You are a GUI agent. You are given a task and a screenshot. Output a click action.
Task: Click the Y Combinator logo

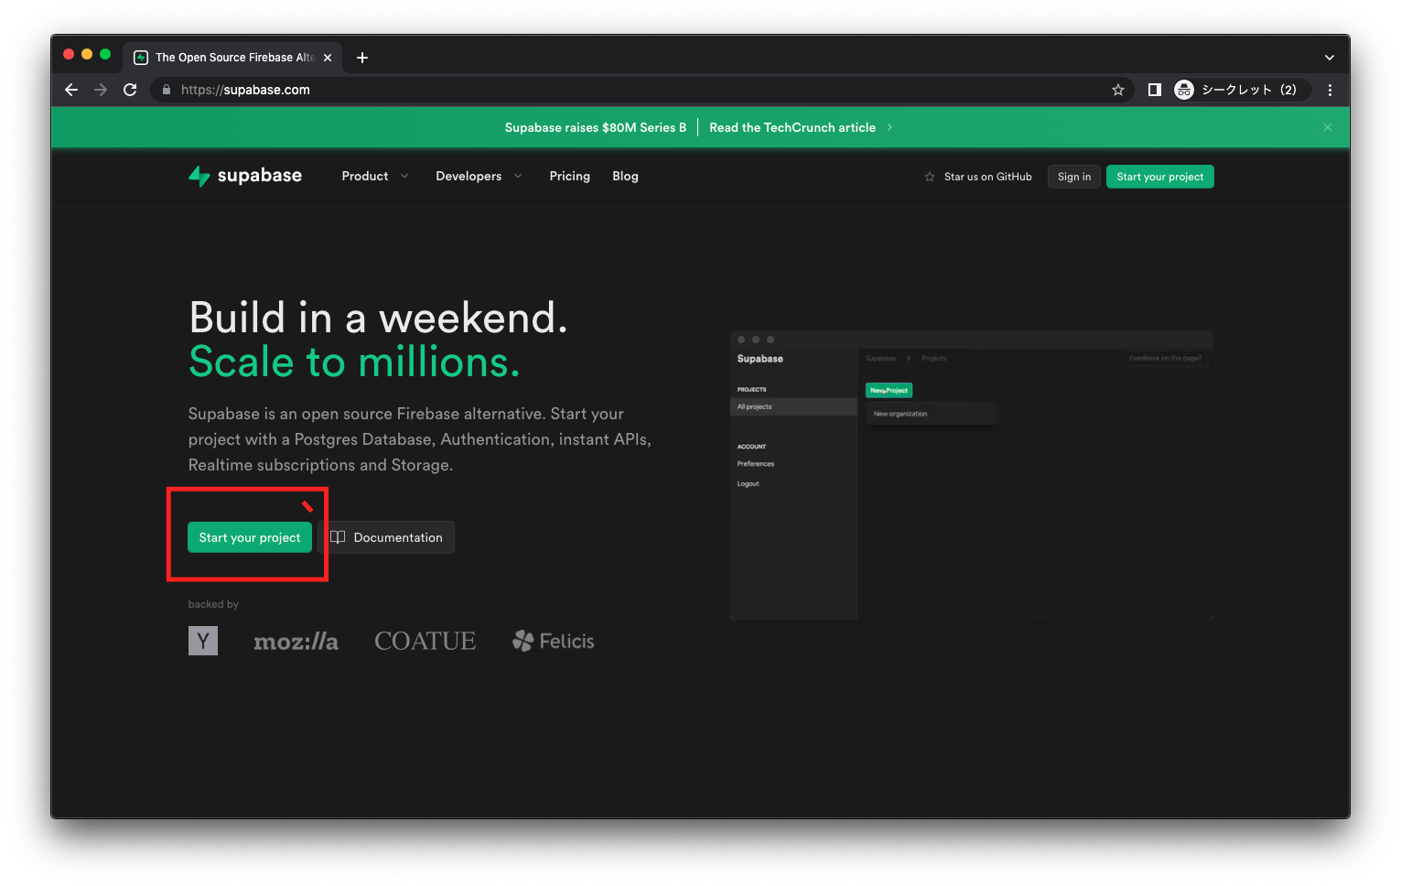click(x=203, y=641)
